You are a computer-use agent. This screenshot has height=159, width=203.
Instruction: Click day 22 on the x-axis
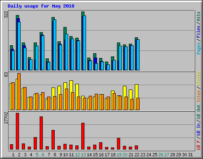tap(137, 155)
